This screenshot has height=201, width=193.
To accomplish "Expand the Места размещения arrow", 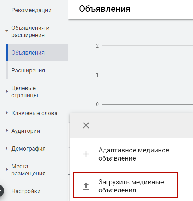I will 7,169.
